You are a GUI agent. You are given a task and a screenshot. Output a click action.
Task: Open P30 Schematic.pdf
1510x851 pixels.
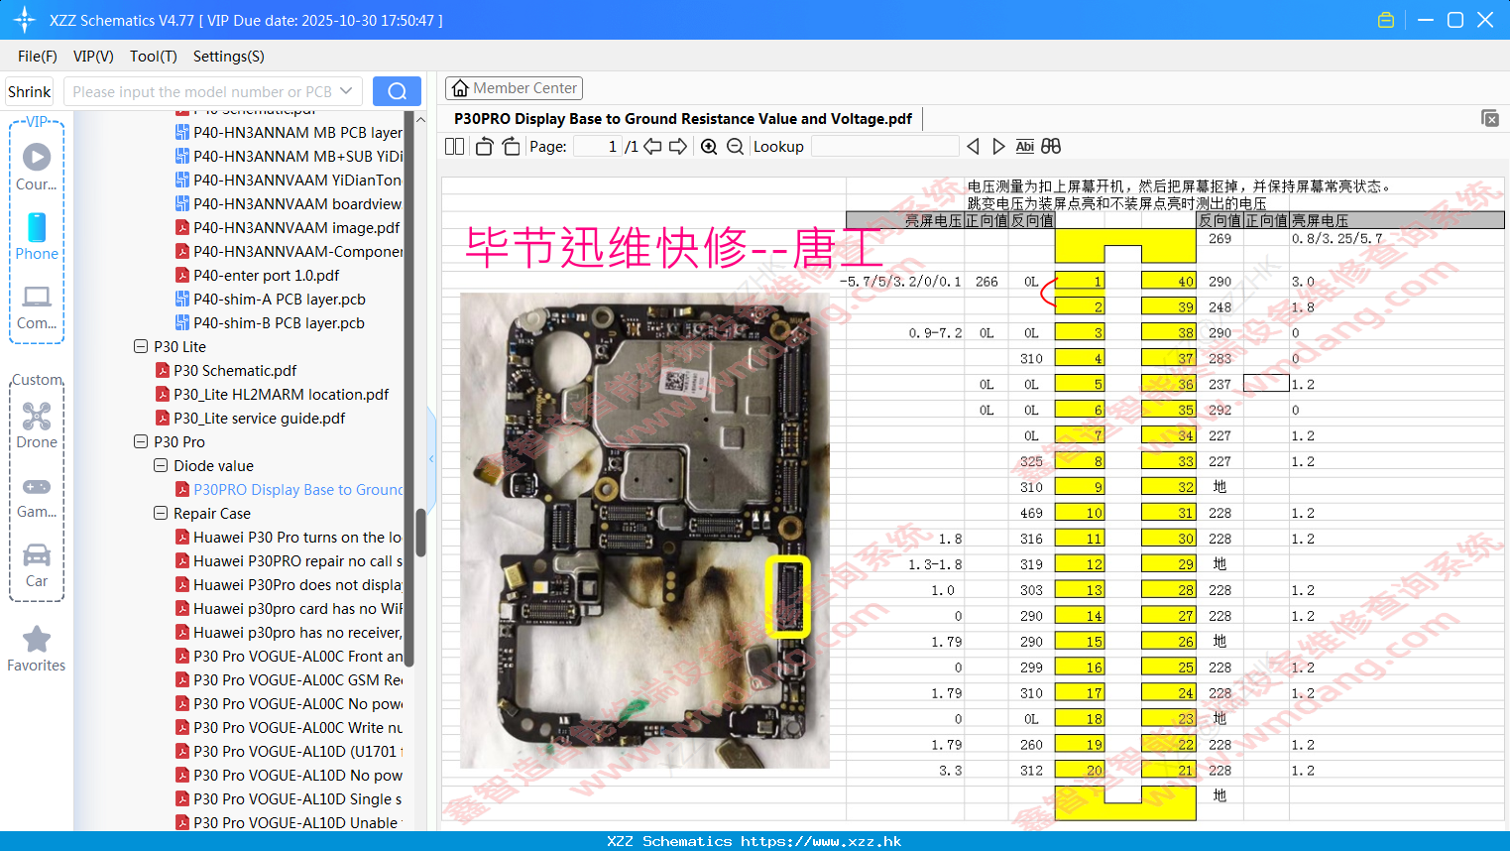pyautogui.click(x=235, y=370)
